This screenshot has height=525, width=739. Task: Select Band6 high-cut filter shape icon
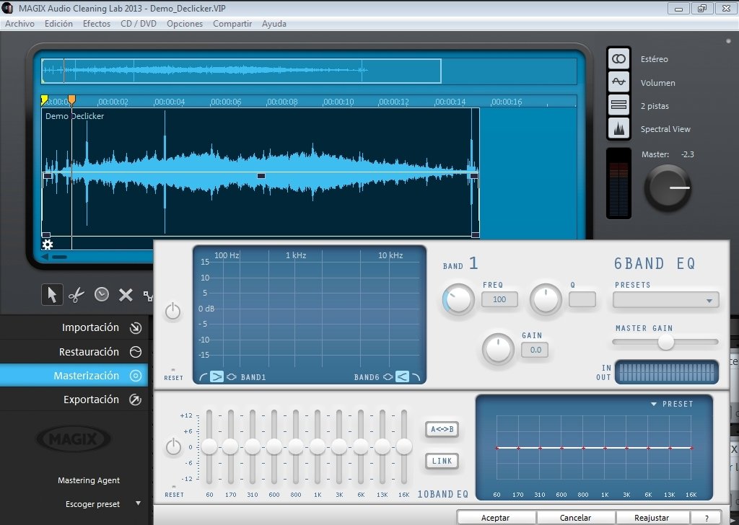pyautogui.click(x=416, y=377)
